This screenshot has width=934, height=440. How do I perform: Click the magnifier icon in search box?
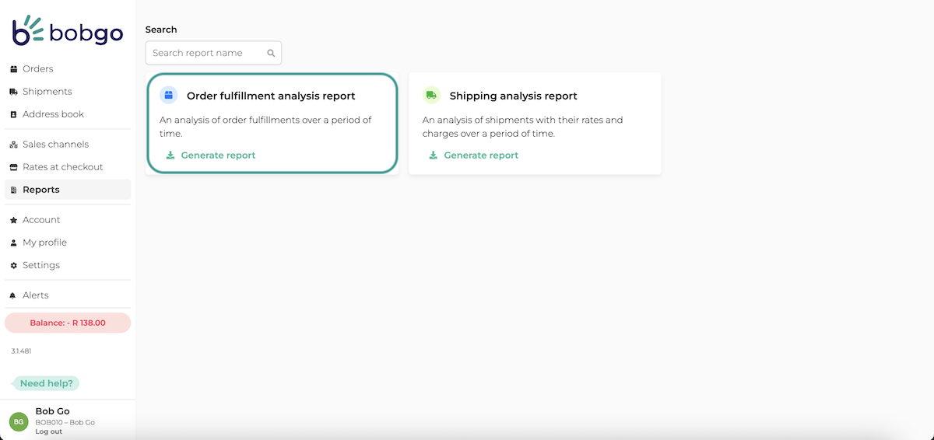tap(271, 53)
